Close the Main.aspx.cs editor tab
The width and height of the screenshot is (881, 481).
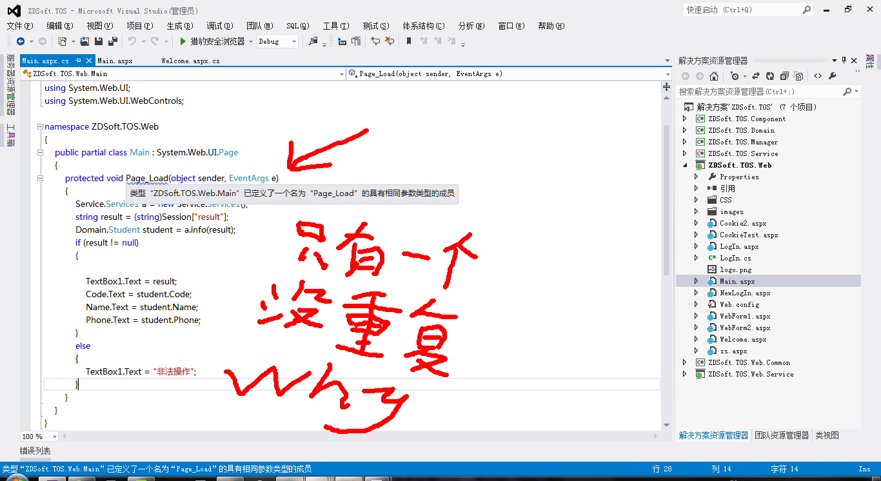click(88, 61)
